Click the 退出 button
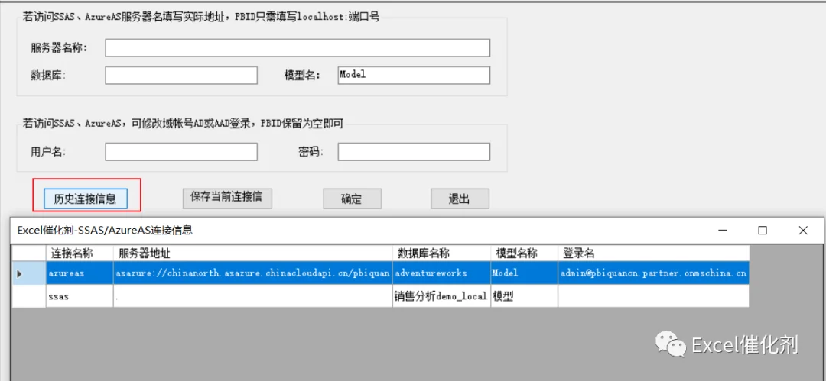 coord(460,199)
